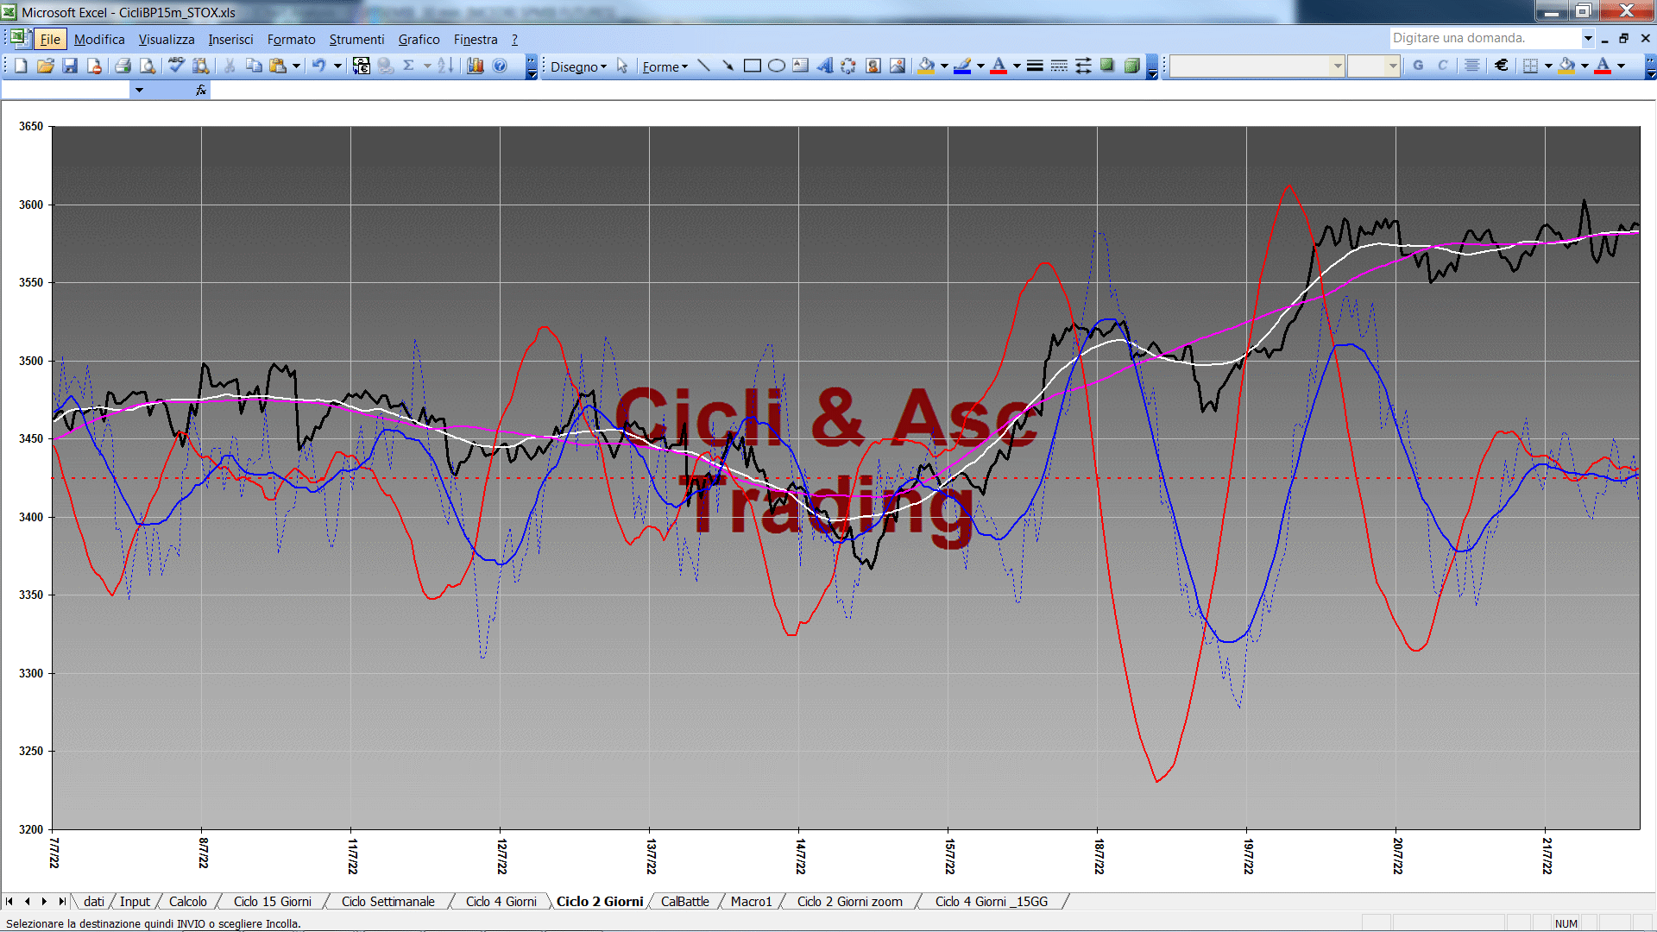1657x932 pixels.
Task: Open the Forme AutoShapes dropdown
Action: (x=665, y=66)
